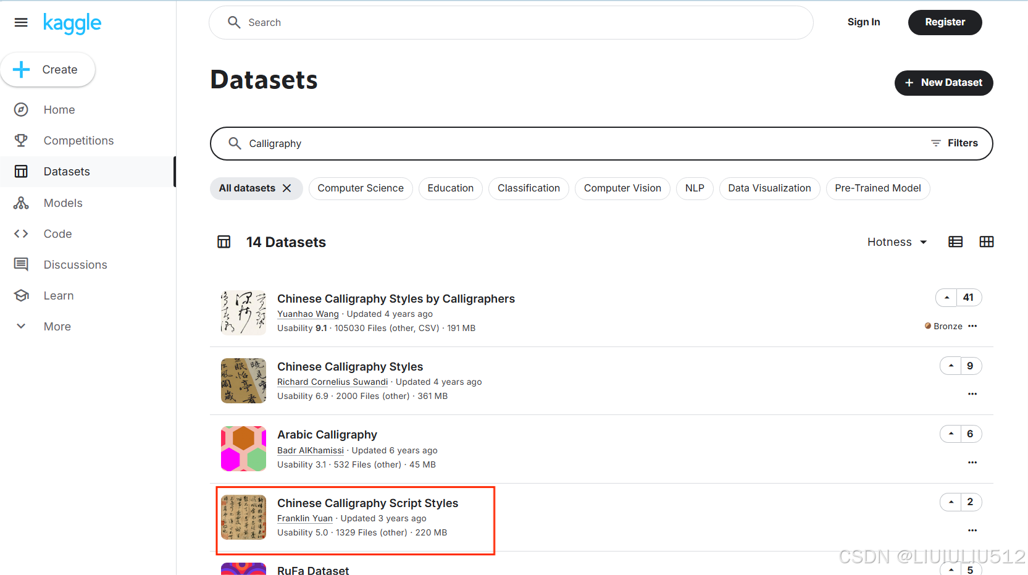Screen dimensions: 1028x575
Task: Open more options for Script Styles dataset
Action: [972, 531]
